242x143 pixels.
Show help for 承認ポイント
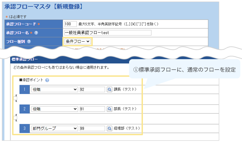(x=47, y=80)
